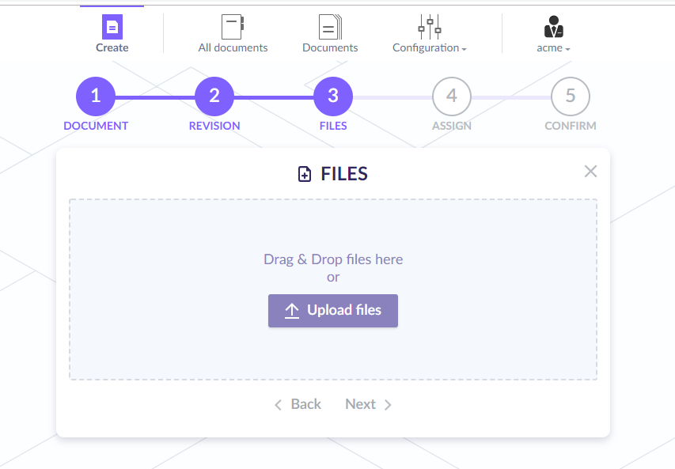Click the Configuration sliders icon
This screenshot has height=469, width=675.
pos(429,27)
